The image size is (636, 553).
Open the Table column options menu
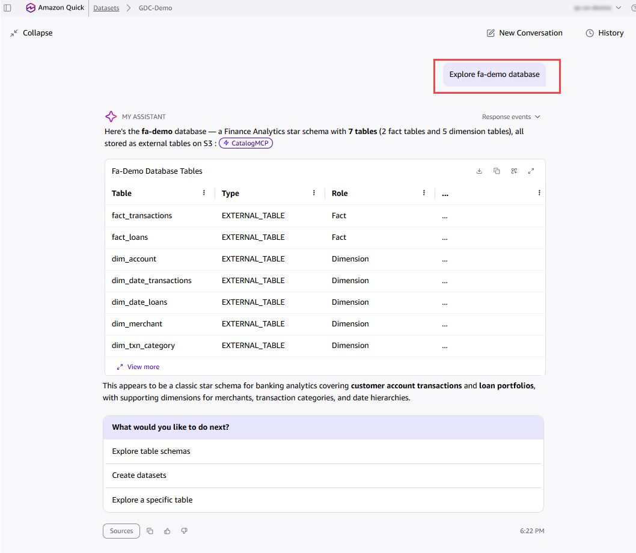(x=204, y=193)
